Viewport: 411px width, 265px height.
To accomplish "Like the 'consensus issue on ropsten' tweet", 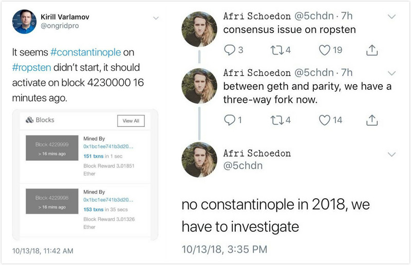I will [325, 50].
